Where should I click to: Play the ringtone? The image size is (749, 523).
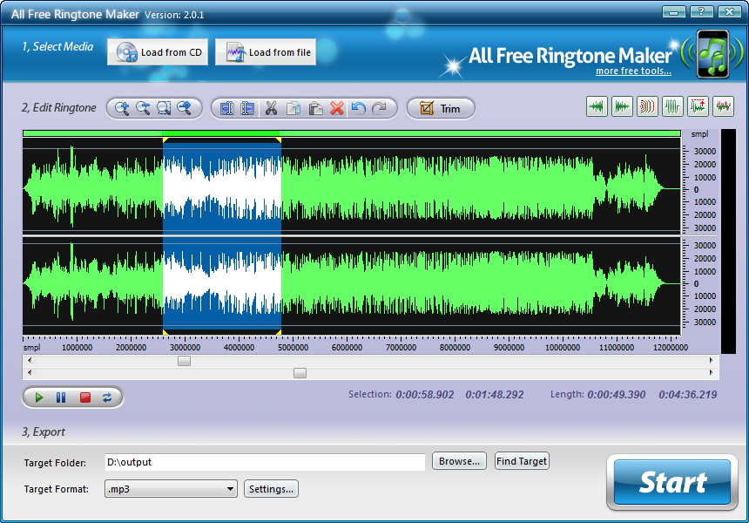pos(38,397)
